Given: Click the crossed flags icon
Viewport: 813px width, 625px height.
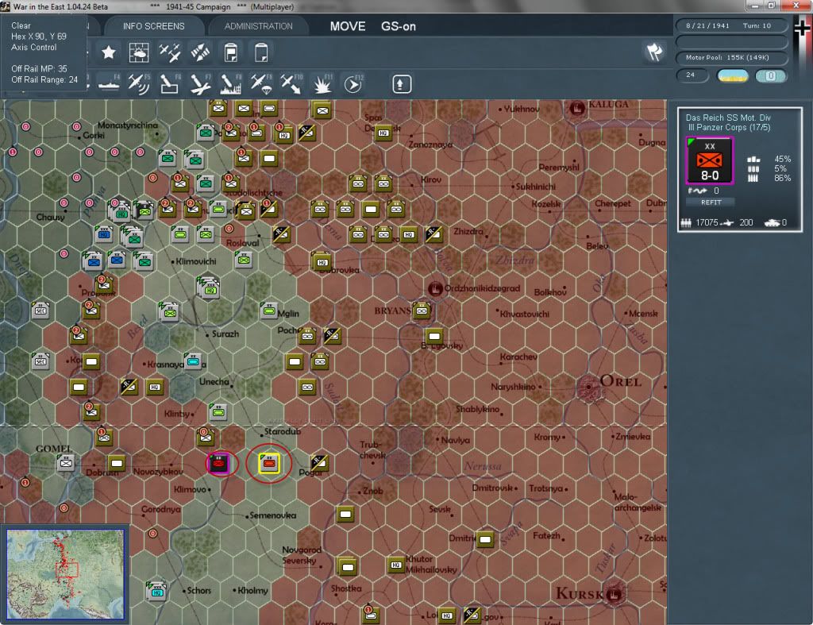Looking at the screenshot, I should point(654,52).
